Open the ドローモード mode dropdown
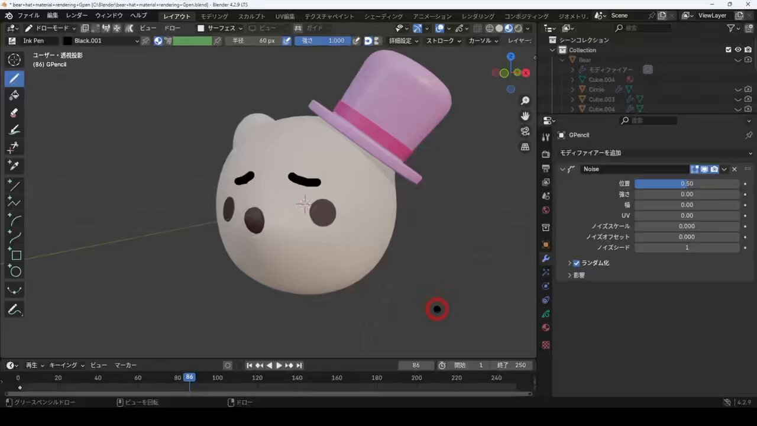The height and width of the screenshot is (426, 757). [x=50, y=28]
